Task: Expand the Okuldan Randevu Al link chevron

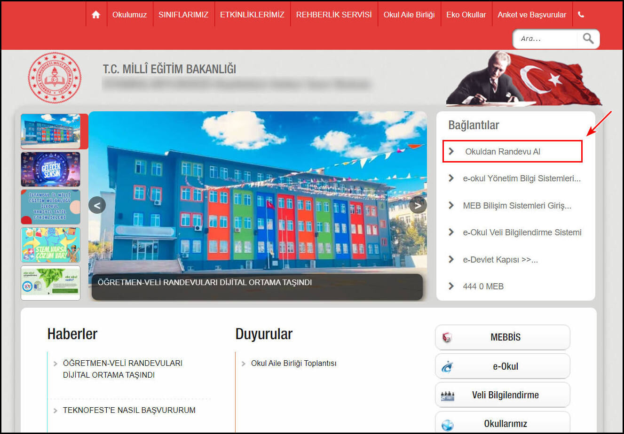Action: coord(451,151)
